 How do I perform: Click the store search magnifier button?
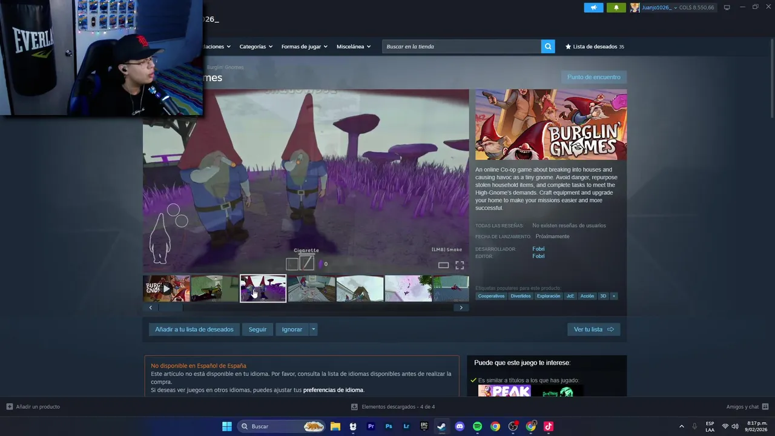[x=548, y=47]
